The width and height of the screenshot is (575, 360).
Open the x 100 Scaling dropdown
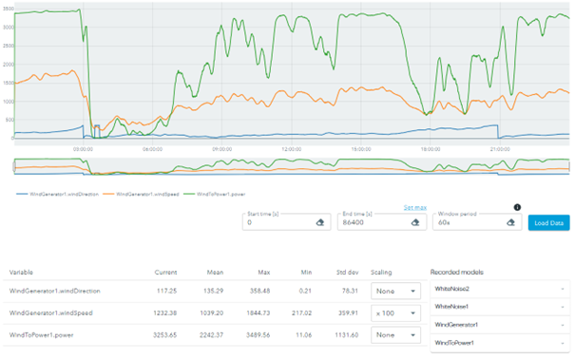pyautogui.click(x=395, y=313)
